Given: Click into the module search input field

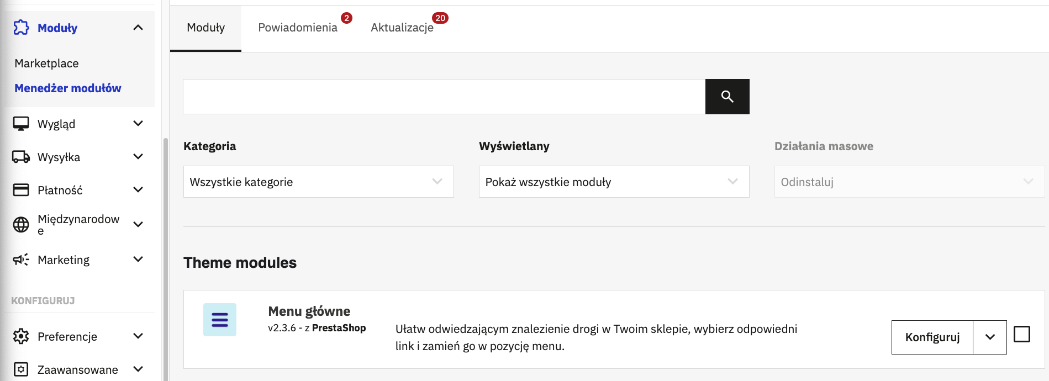Looking at the screenshot, I should [x=444, y=97].
